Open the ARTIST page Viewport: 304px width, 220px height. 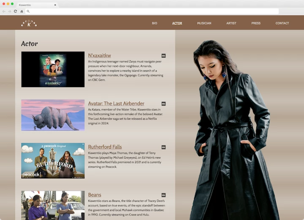(x=231, y=23)
